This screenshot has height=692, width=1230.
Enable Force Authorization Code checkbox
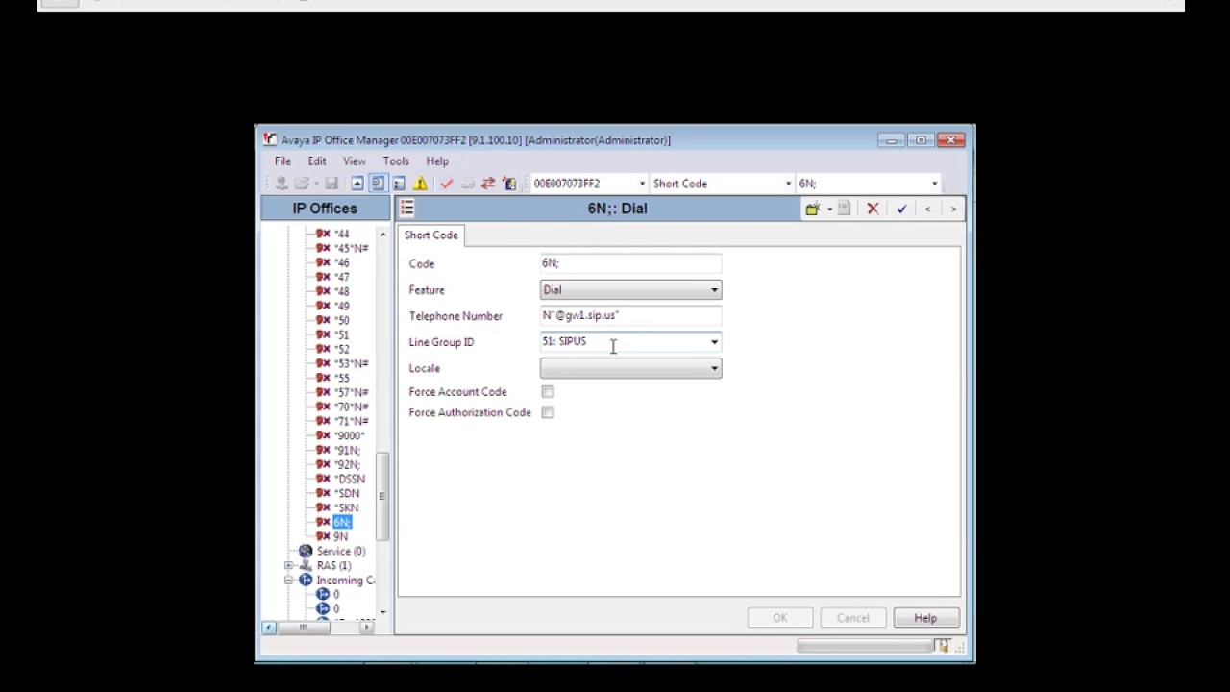click(548, 412)
